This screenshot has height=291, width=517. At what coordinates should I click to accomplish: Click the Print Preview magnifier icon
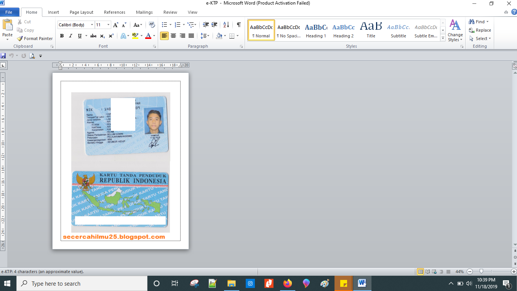coord(32,56)
